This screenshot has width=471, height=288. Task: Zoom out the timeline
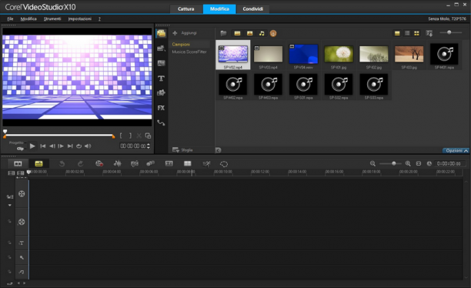[372, 163]
